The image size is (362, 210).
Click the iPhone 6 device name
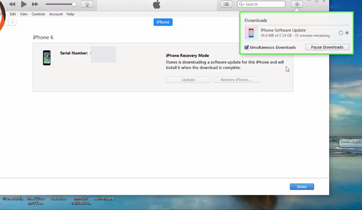click(43, 37)
